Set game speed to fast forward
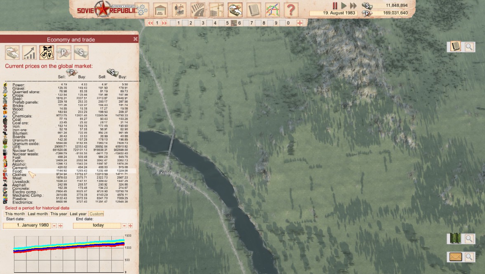485x274 pixels. 353,6
